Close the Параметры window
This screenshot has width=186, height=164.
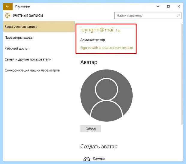click(x=178, y=7)
